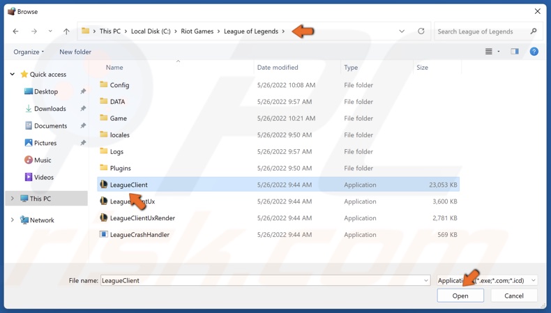Select LeagueClientUxRender file name
This screenshot has height=313, width=551.
[x=142, y=218]
